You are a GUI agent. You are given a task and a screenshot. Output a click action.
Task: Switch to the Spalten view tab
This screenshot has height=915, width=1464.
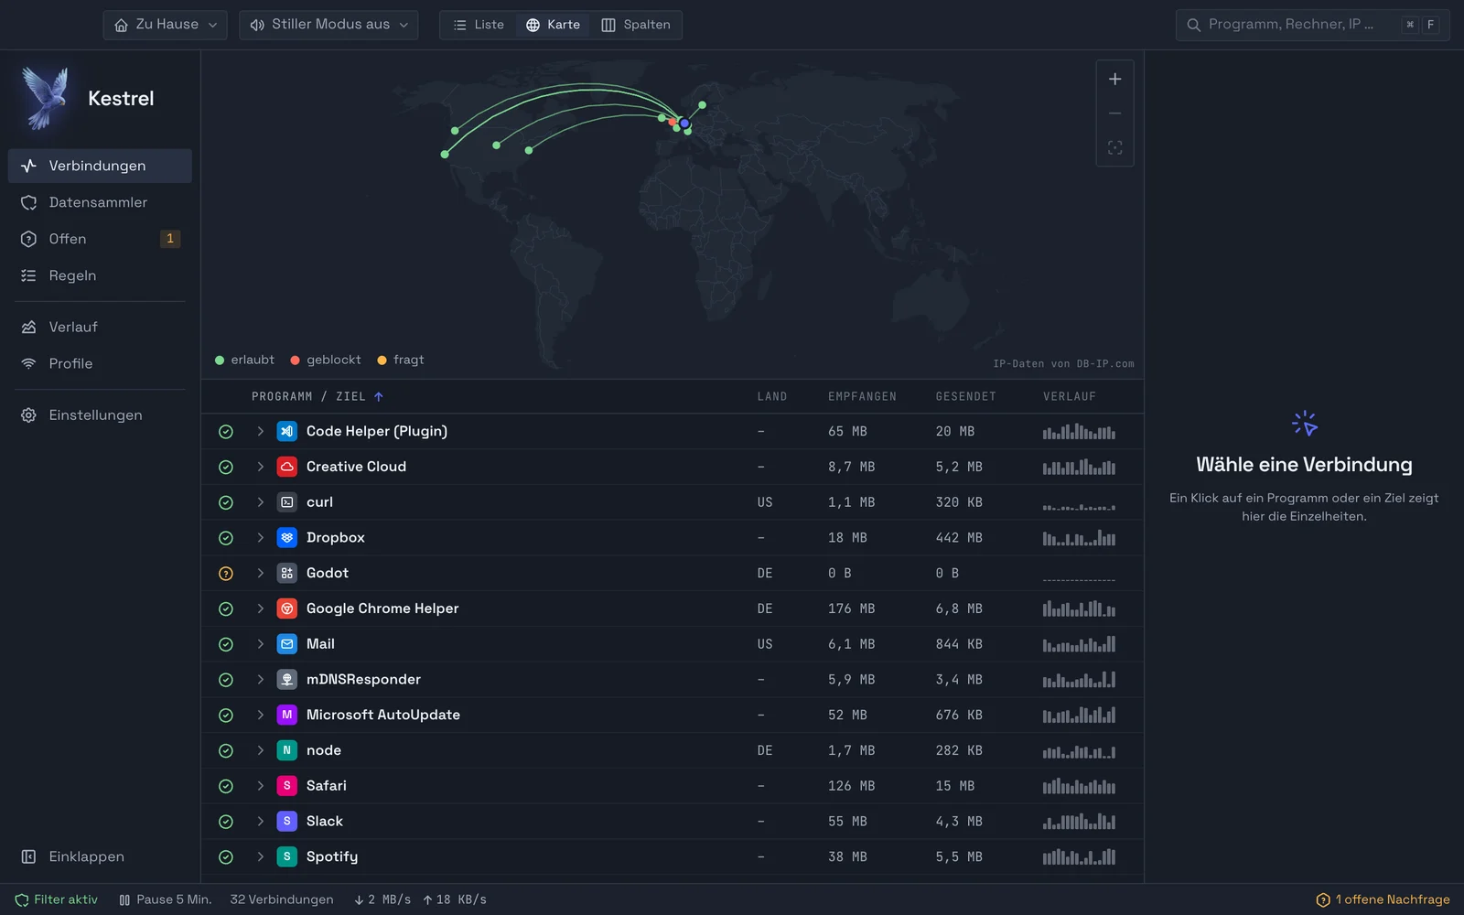pyautogui.click(x=636, y=25)
